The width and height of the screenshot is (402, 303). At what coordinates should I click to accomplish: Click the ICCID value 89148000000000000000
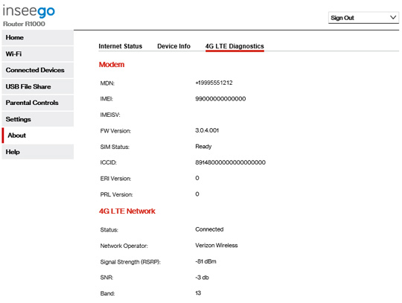[230, 162]
